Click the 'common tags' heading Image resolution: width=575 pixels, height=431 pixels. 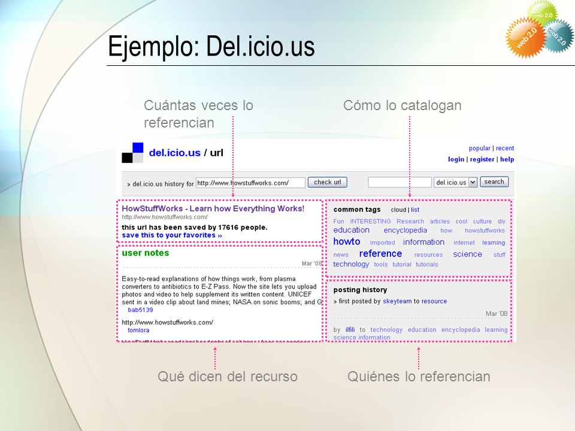(x=357, y=210)
